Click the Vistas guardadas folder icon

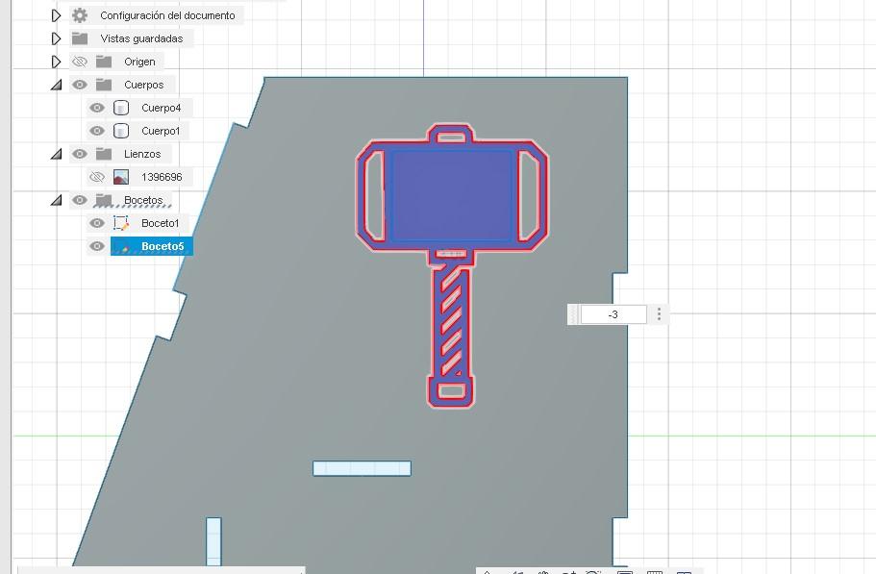click(80, 38)
